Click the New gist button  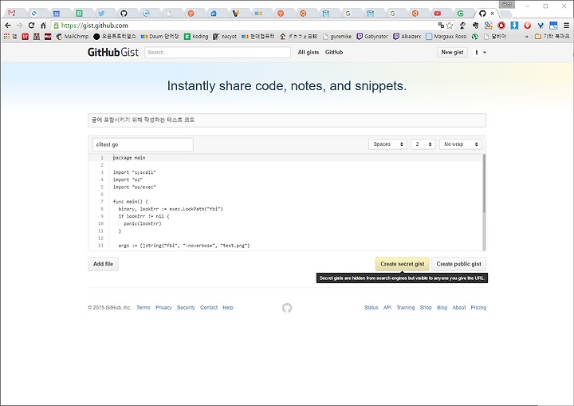point(452,53)
